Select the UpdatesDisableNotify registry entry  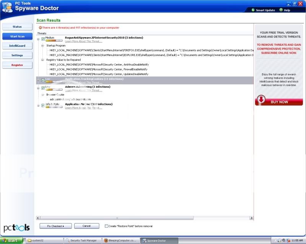click(x=99, y=74)
